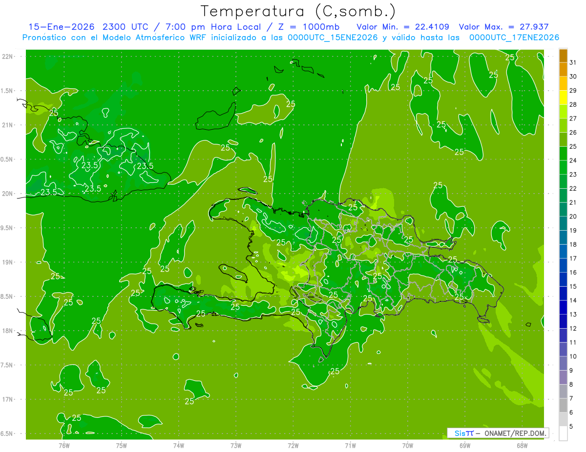Viewport: 586px width, 452px height.
Task: Click the 76W longitude axis label
Action: pos(64,445)
